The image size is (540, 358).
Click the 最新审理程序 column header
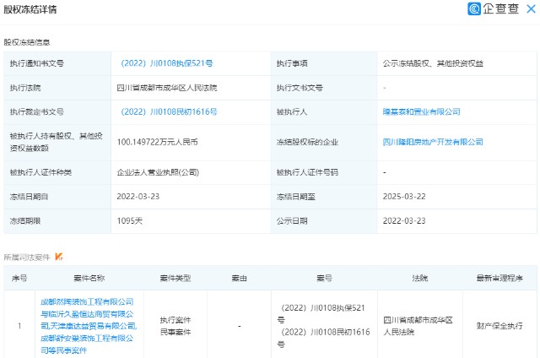coord(499,278)
